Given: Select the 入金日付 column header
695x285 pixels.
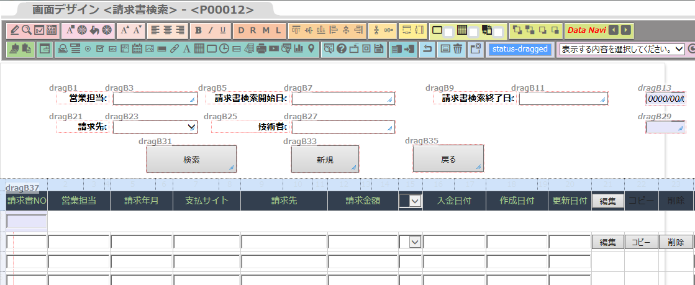Looking at the screenshot, I should [x=454, y=201].
